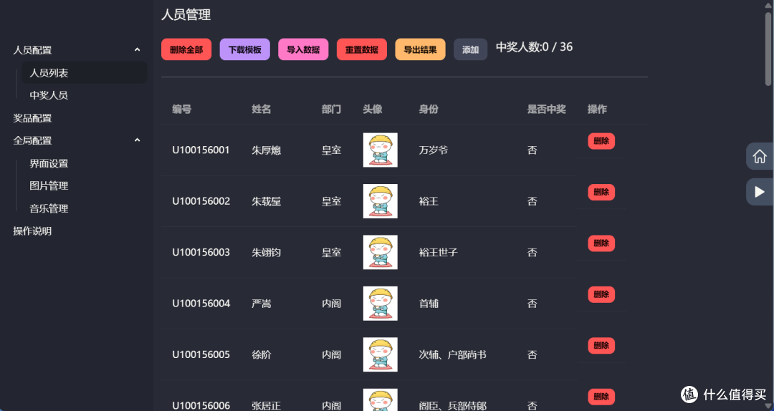The image size is (774, 411).
Task: Click the home icon button
Action: click(x=760, y=156)
